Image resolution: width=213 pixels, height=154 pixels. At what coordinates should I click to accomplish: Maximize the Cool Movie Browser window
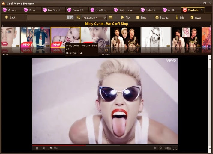205,3
